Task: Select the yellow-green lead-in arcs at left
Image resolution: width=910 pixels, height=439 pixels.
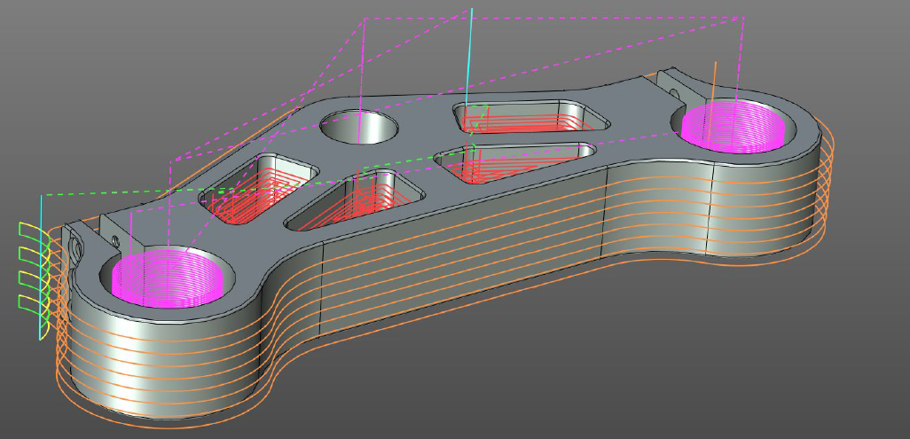Action: coord(32,267)
